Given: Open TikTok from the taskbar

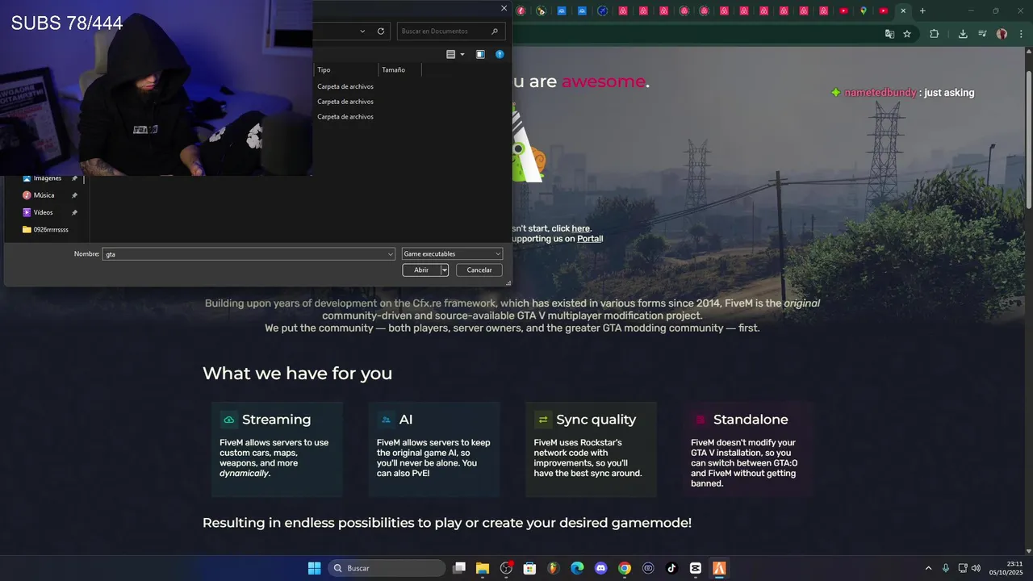Looking at the screenshot, I should (671, 568).
